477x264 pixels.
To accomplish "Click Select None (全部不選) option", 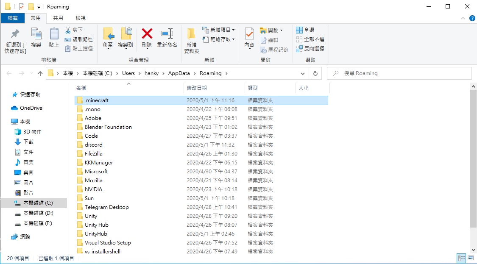I will (310, 39).
